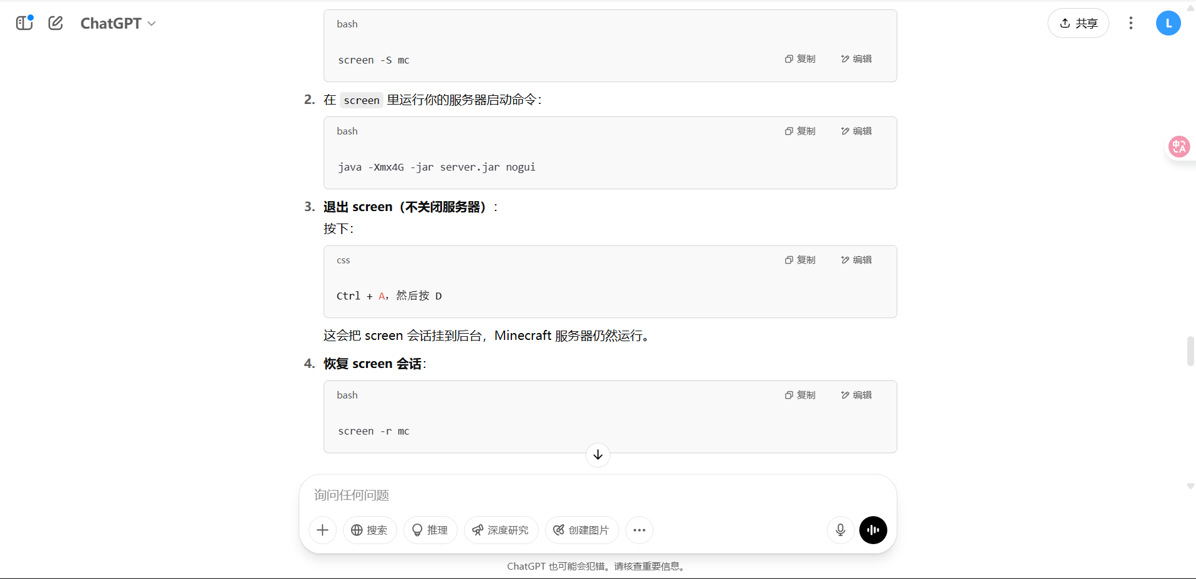Focus the 询问任何问题 message input
1196x579 pixels.
(x=597, y=495)
